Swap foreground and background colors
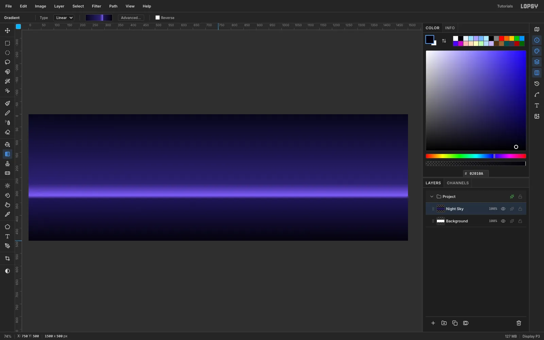Image resolution: width=544 pixels, height=340 pixels. click(444, 41)
